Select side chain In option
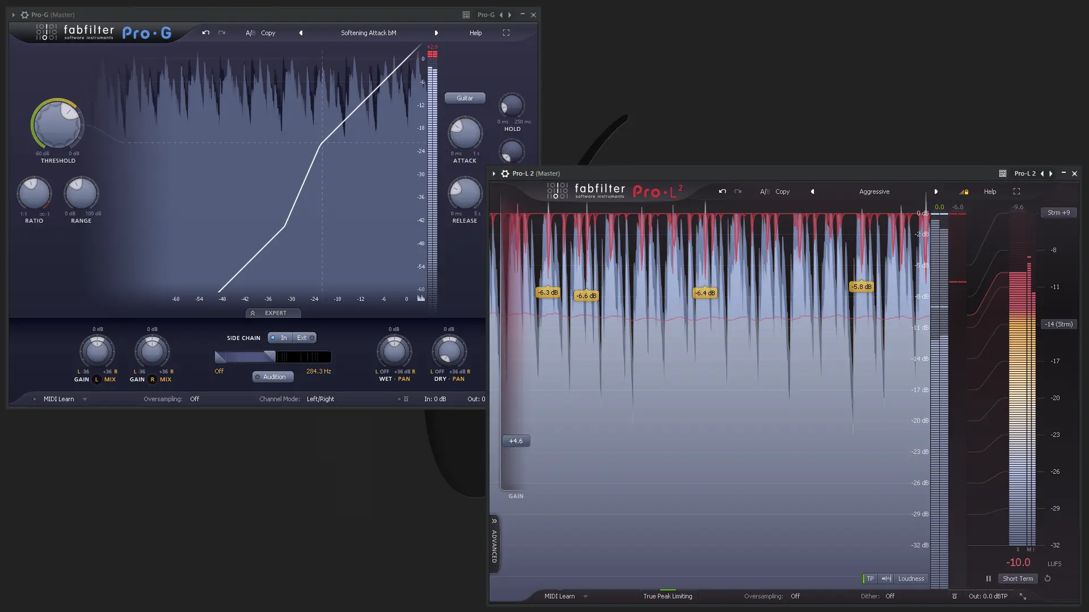The image size is (1089, 612). pos(280,338)
